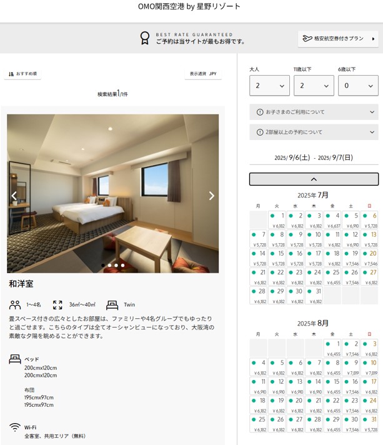Click the airplane icon on flight plan button
The height and width of the screenshot is (445, 383).
307,39
